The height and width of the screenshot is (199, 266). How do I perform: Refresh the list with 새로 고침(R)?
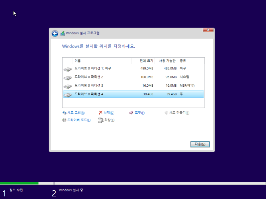[x=76, y=113]
